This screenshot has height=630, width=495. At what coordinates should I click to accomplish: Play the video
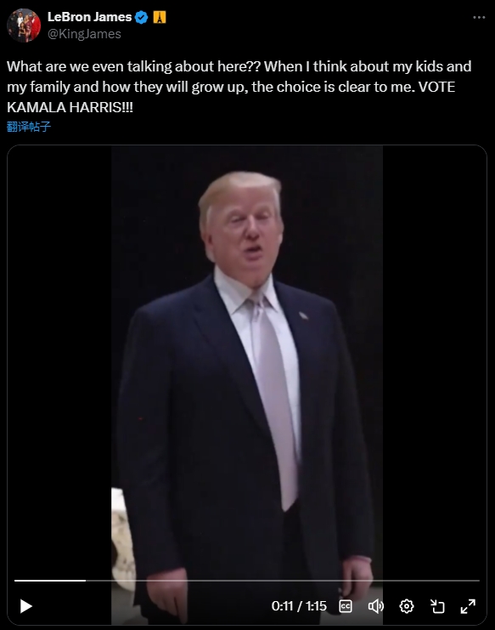26,606
